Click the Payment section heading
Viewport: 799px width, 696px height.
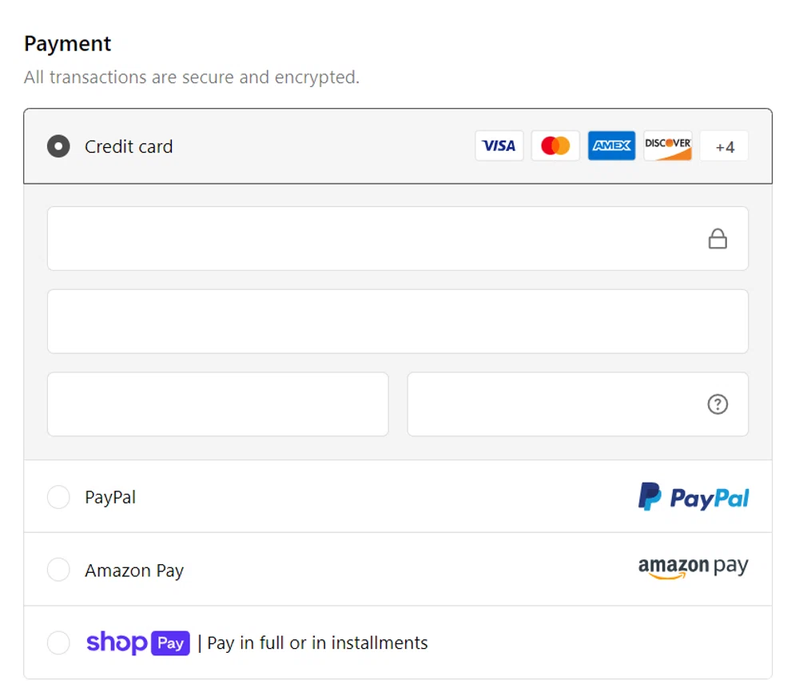pyautogui.click(x=68, y=44)
